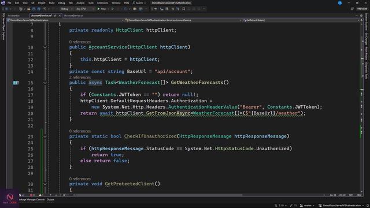Image resolution: width=370 pixels, height=208 pixels.
Task: Open the SQL Server Object Explorer side tab
Action: click(3, 27)
